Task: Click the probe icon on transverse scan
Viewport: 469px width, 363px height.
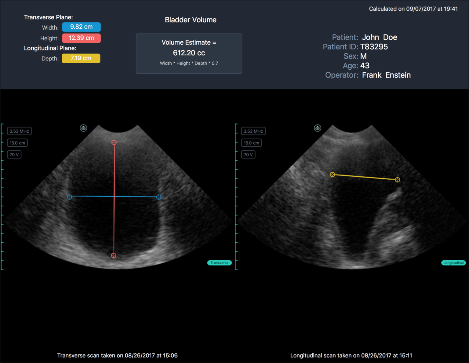Action: [x=83, y=128]
